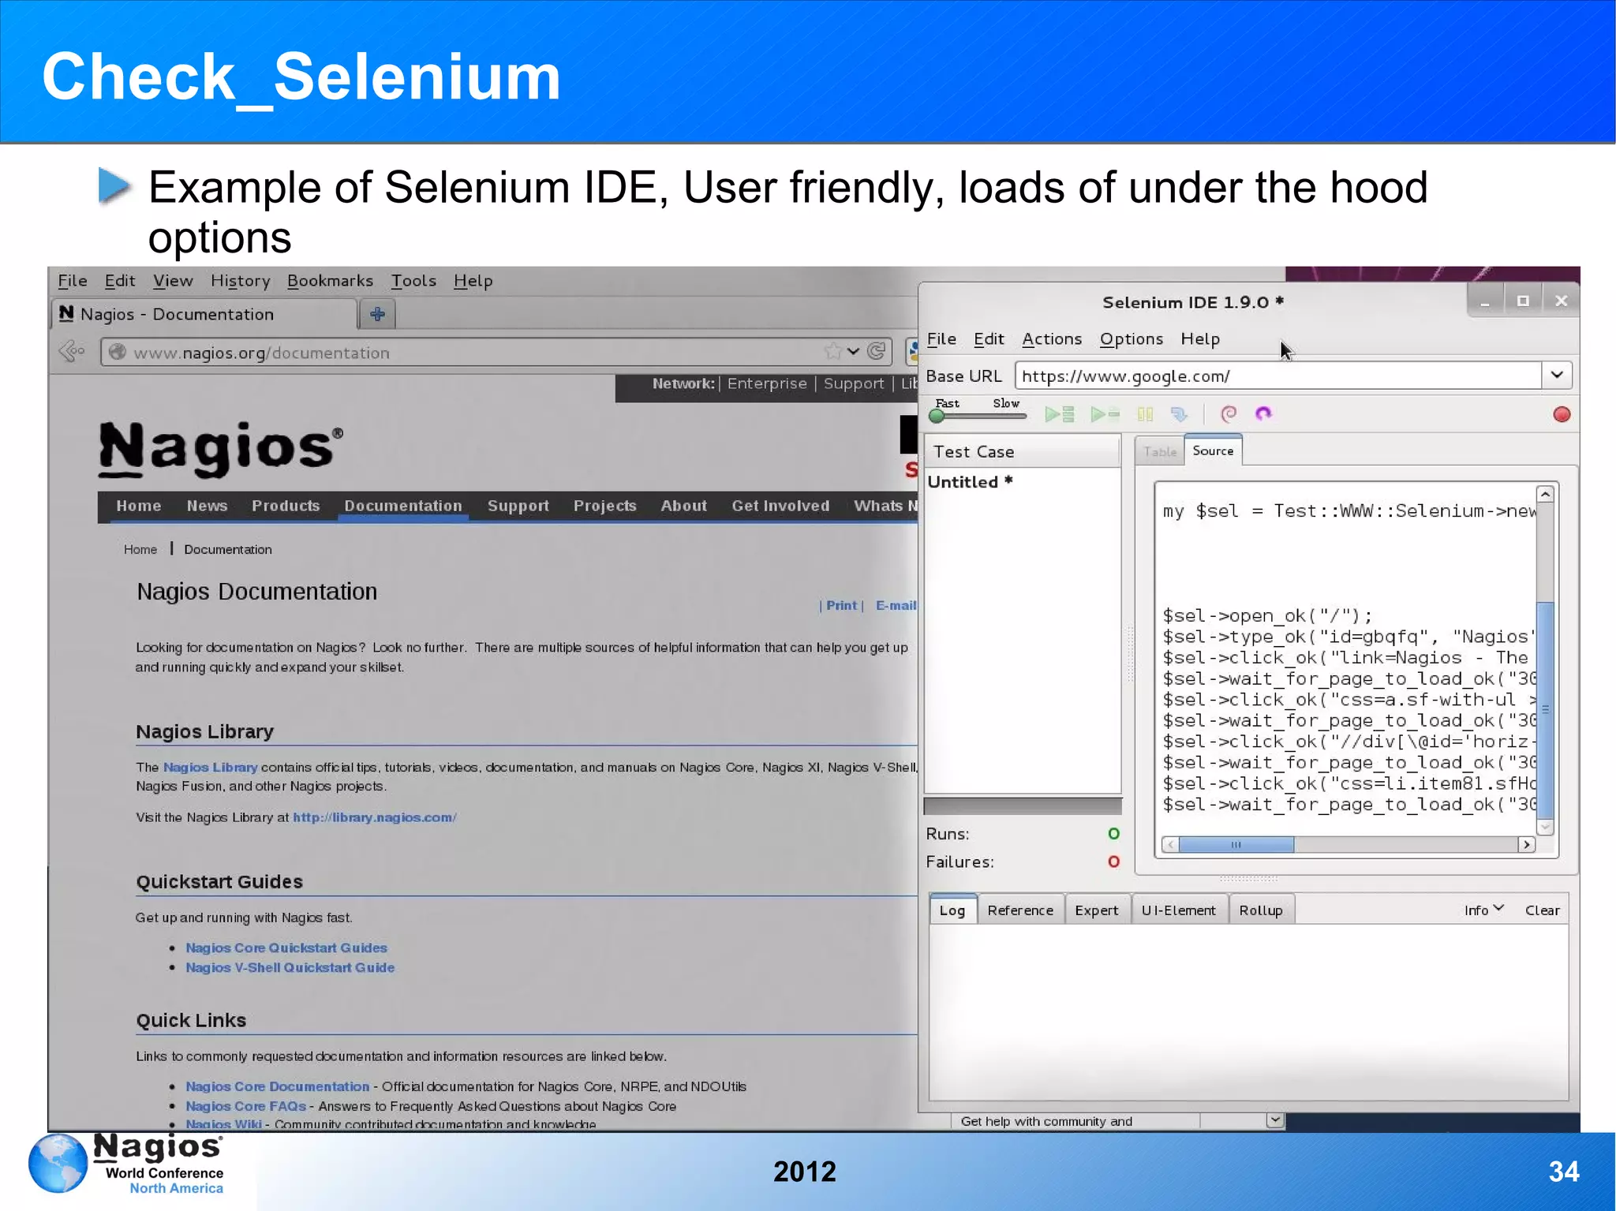Click Firefox back arrow button

click(72, 350)
